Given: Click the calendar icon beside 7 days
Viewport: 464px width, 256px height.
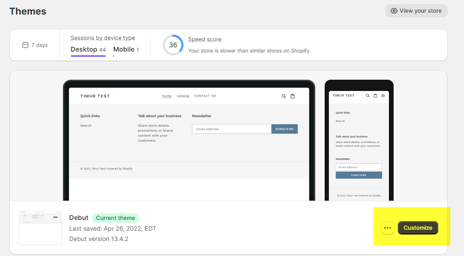Looking at the screenshot, I should (25, 45).
